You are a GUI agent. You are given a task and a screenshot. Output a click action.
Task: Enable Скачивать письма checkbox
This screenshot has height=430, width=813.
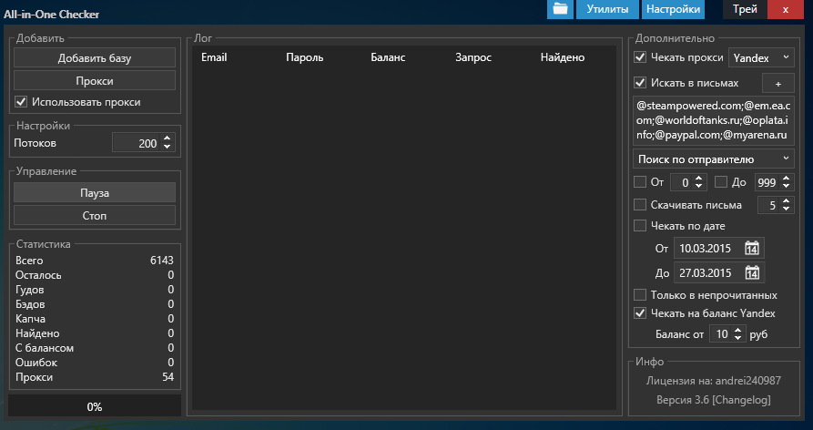(640, 204)
